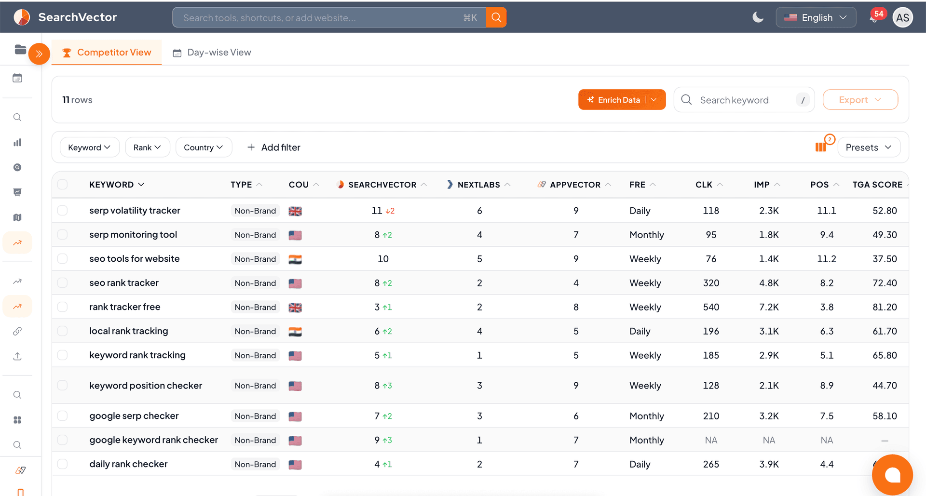Sort by the NEXTLABS column header
The width and height of the screenshot is (926, 496).
pyautogui.click(x=478, y=185)
